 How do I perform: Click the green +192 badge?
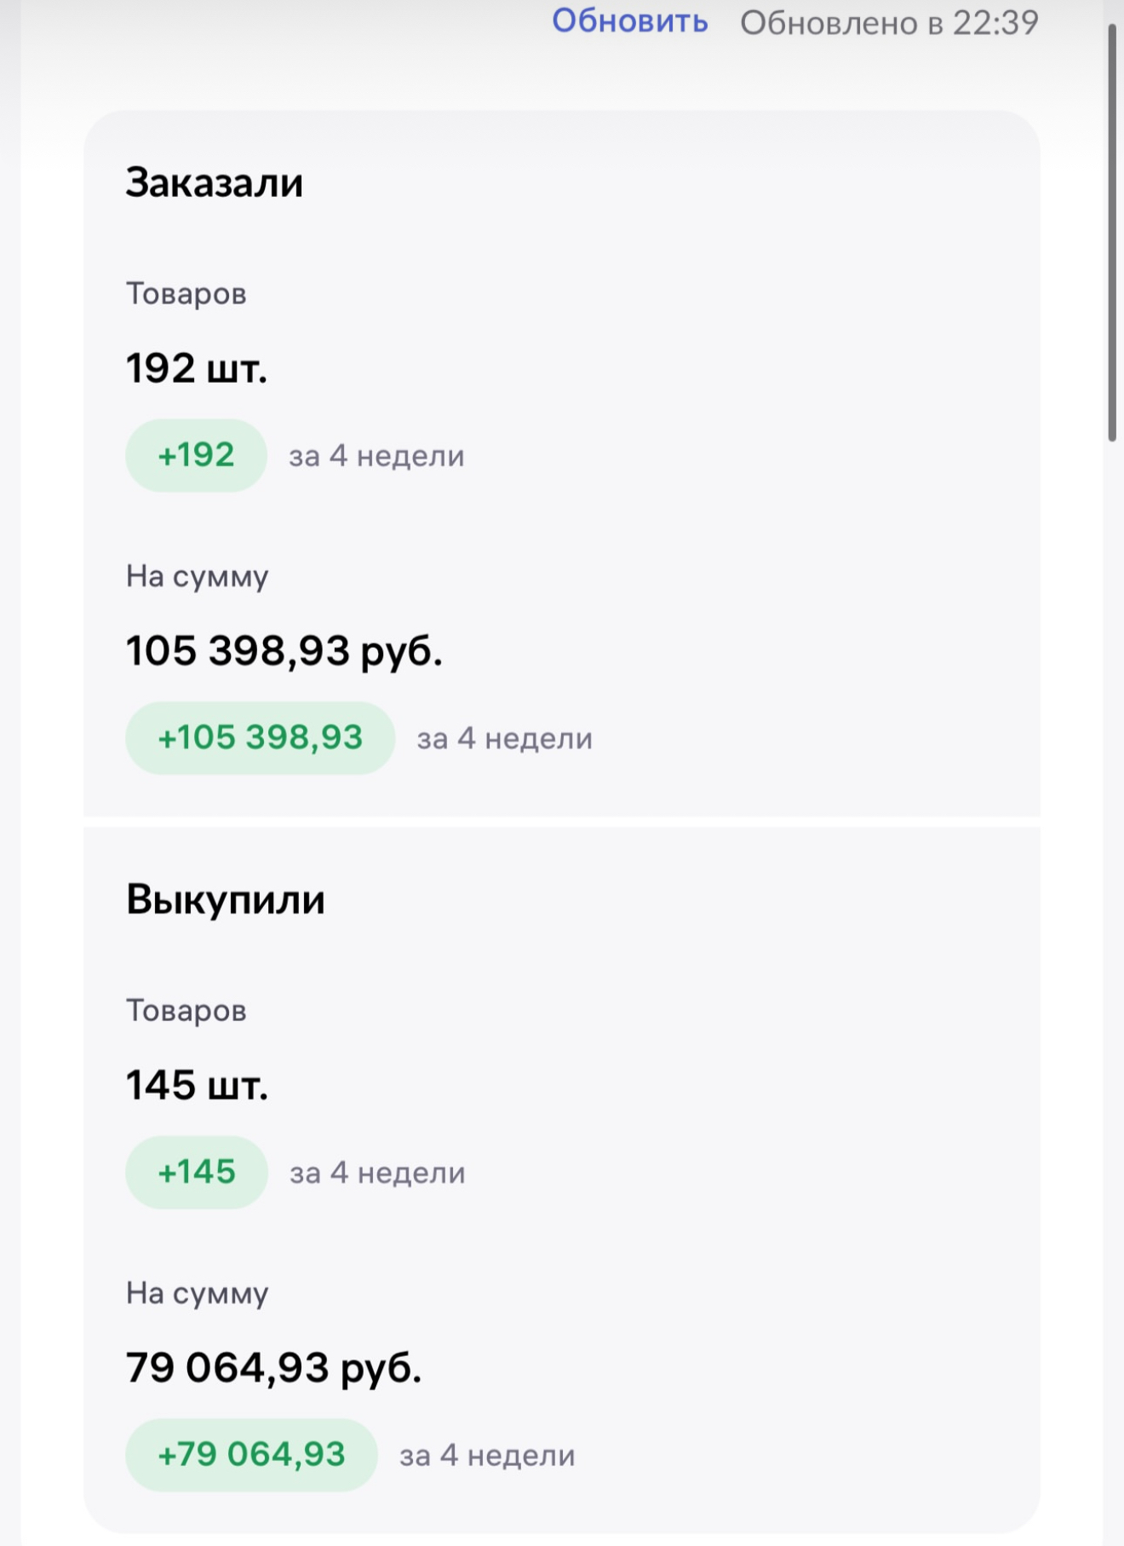[x=197, y=455]
